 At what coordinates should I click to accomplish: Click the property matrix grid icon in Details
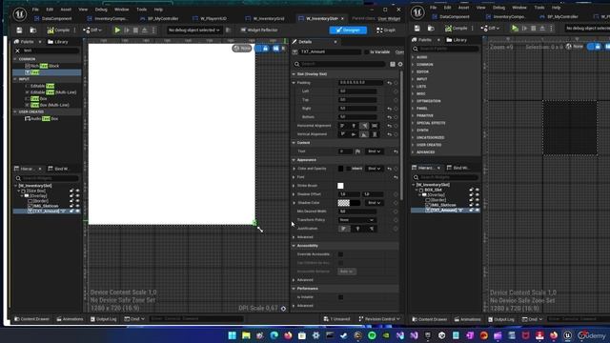pyautogui.click(x=393, y=64)
